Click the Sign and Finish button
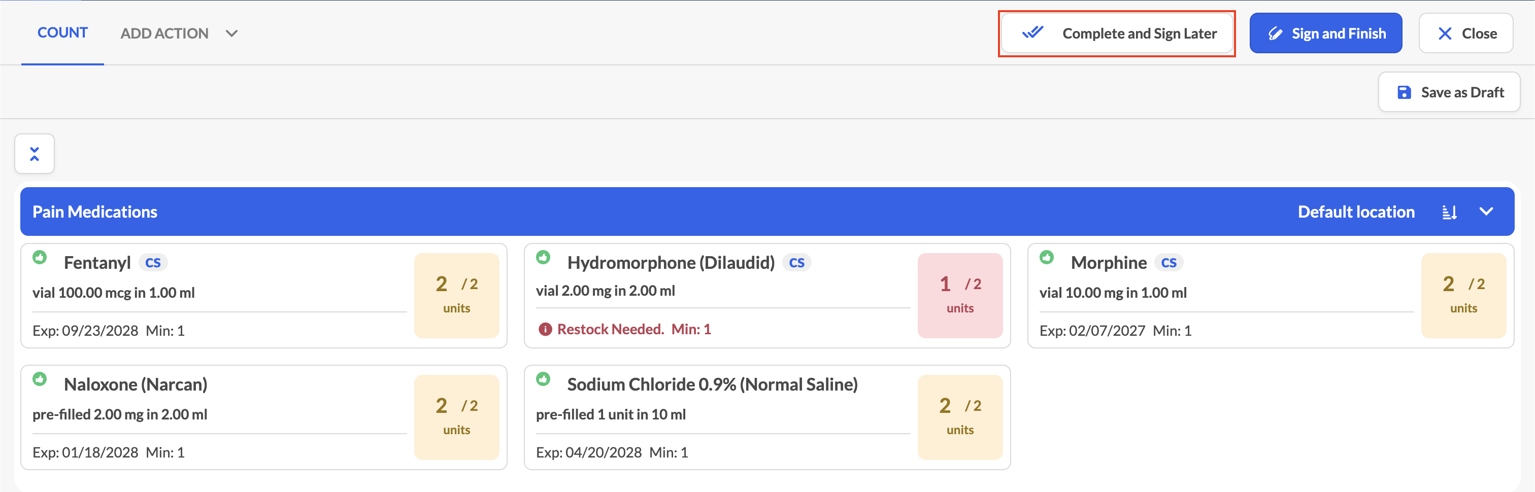The height and width of the screenshot is (492, 1535). (1325, 33)
